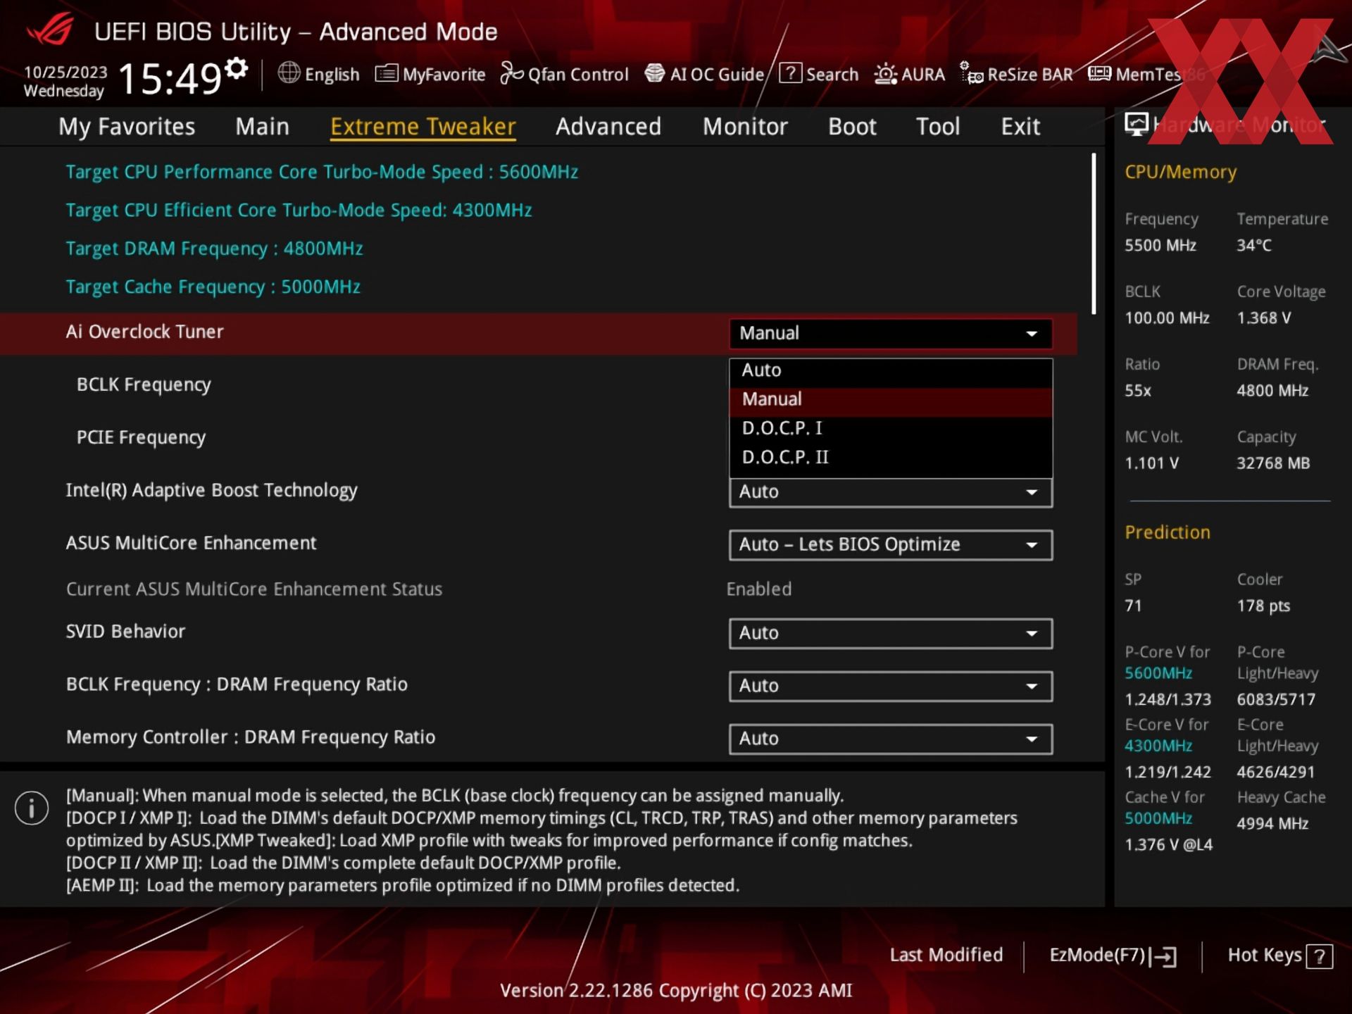1352x1014 pixels.
Task: Click the 5500 MHz frequency value
Action: click(1160, 246)
